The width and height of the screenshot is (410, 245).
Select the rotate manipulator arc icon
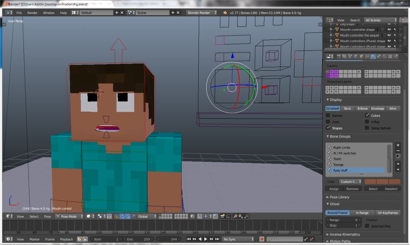click(x=127, y=216)
